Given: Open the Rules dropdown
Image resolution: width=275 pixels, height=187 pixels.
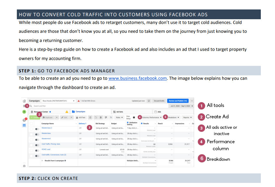Looking at the screenshot, I should (119, 118).
